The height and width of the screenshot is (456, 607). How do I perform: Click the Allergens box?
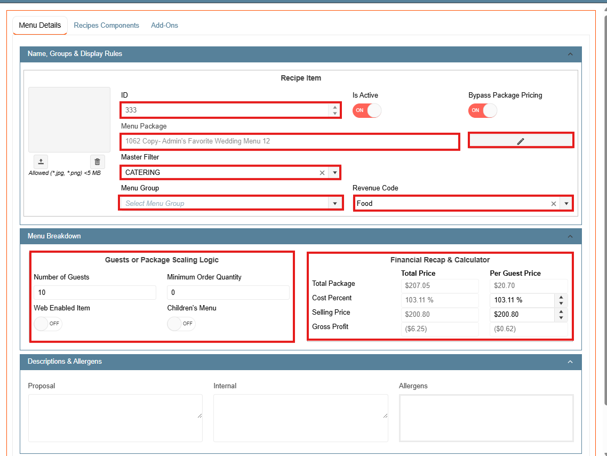486,418
